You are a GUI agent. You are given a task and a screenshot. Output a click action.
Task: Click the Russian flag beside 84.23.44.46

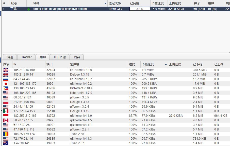6,79
